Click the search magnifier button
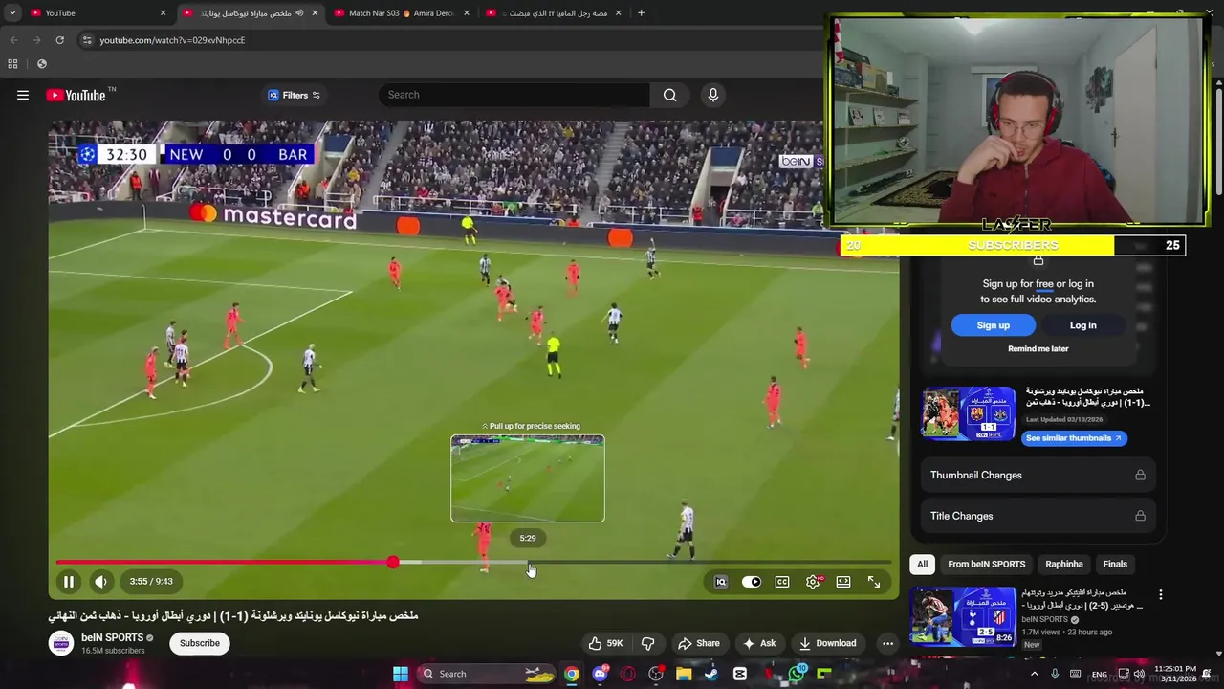 pyautogui.click(x=669, y=95)
